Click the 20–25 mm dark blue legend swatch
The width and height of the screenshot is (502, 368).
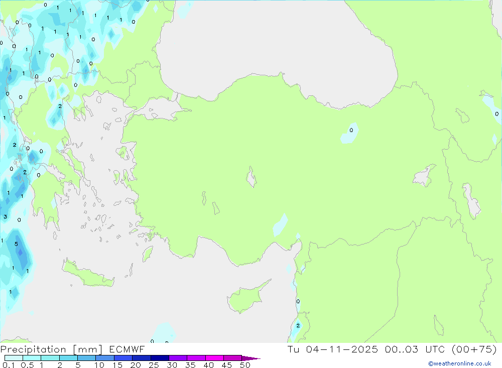click(x=142, y=358)
